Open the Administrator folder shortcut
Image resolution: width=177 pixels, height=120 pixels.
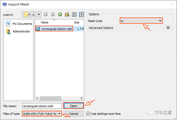(x=18, y=31)
